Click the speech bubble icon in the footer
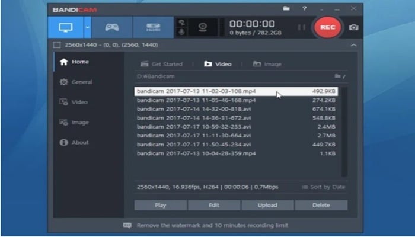 point(127,225)
